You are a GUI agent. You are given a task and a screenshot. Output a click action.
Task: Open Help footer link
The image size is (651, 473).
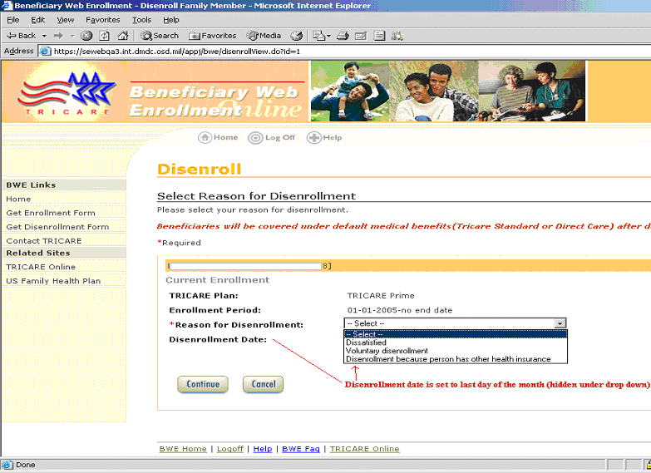(263, 449)
